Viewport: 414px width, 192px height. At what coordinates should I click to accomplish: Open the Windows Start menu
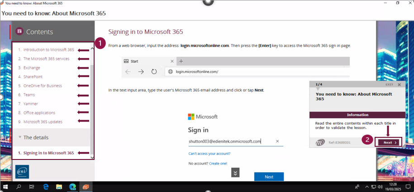[5, 187]
